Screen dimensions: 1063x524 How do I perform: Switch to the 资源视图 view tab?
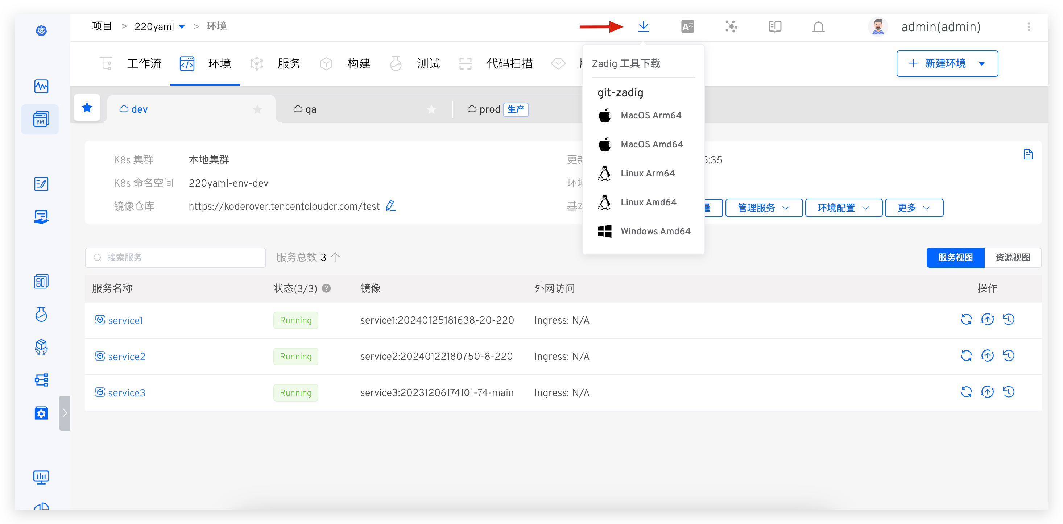click(x=1013, y=257)
